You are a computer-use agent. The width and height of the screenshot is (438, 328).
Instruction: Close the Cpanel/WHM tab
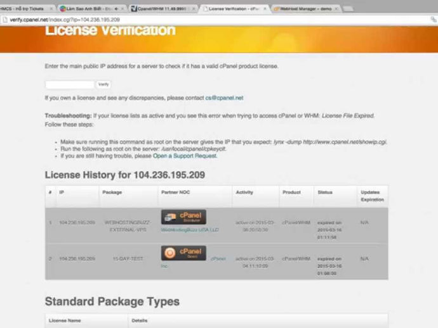(194, 9)
